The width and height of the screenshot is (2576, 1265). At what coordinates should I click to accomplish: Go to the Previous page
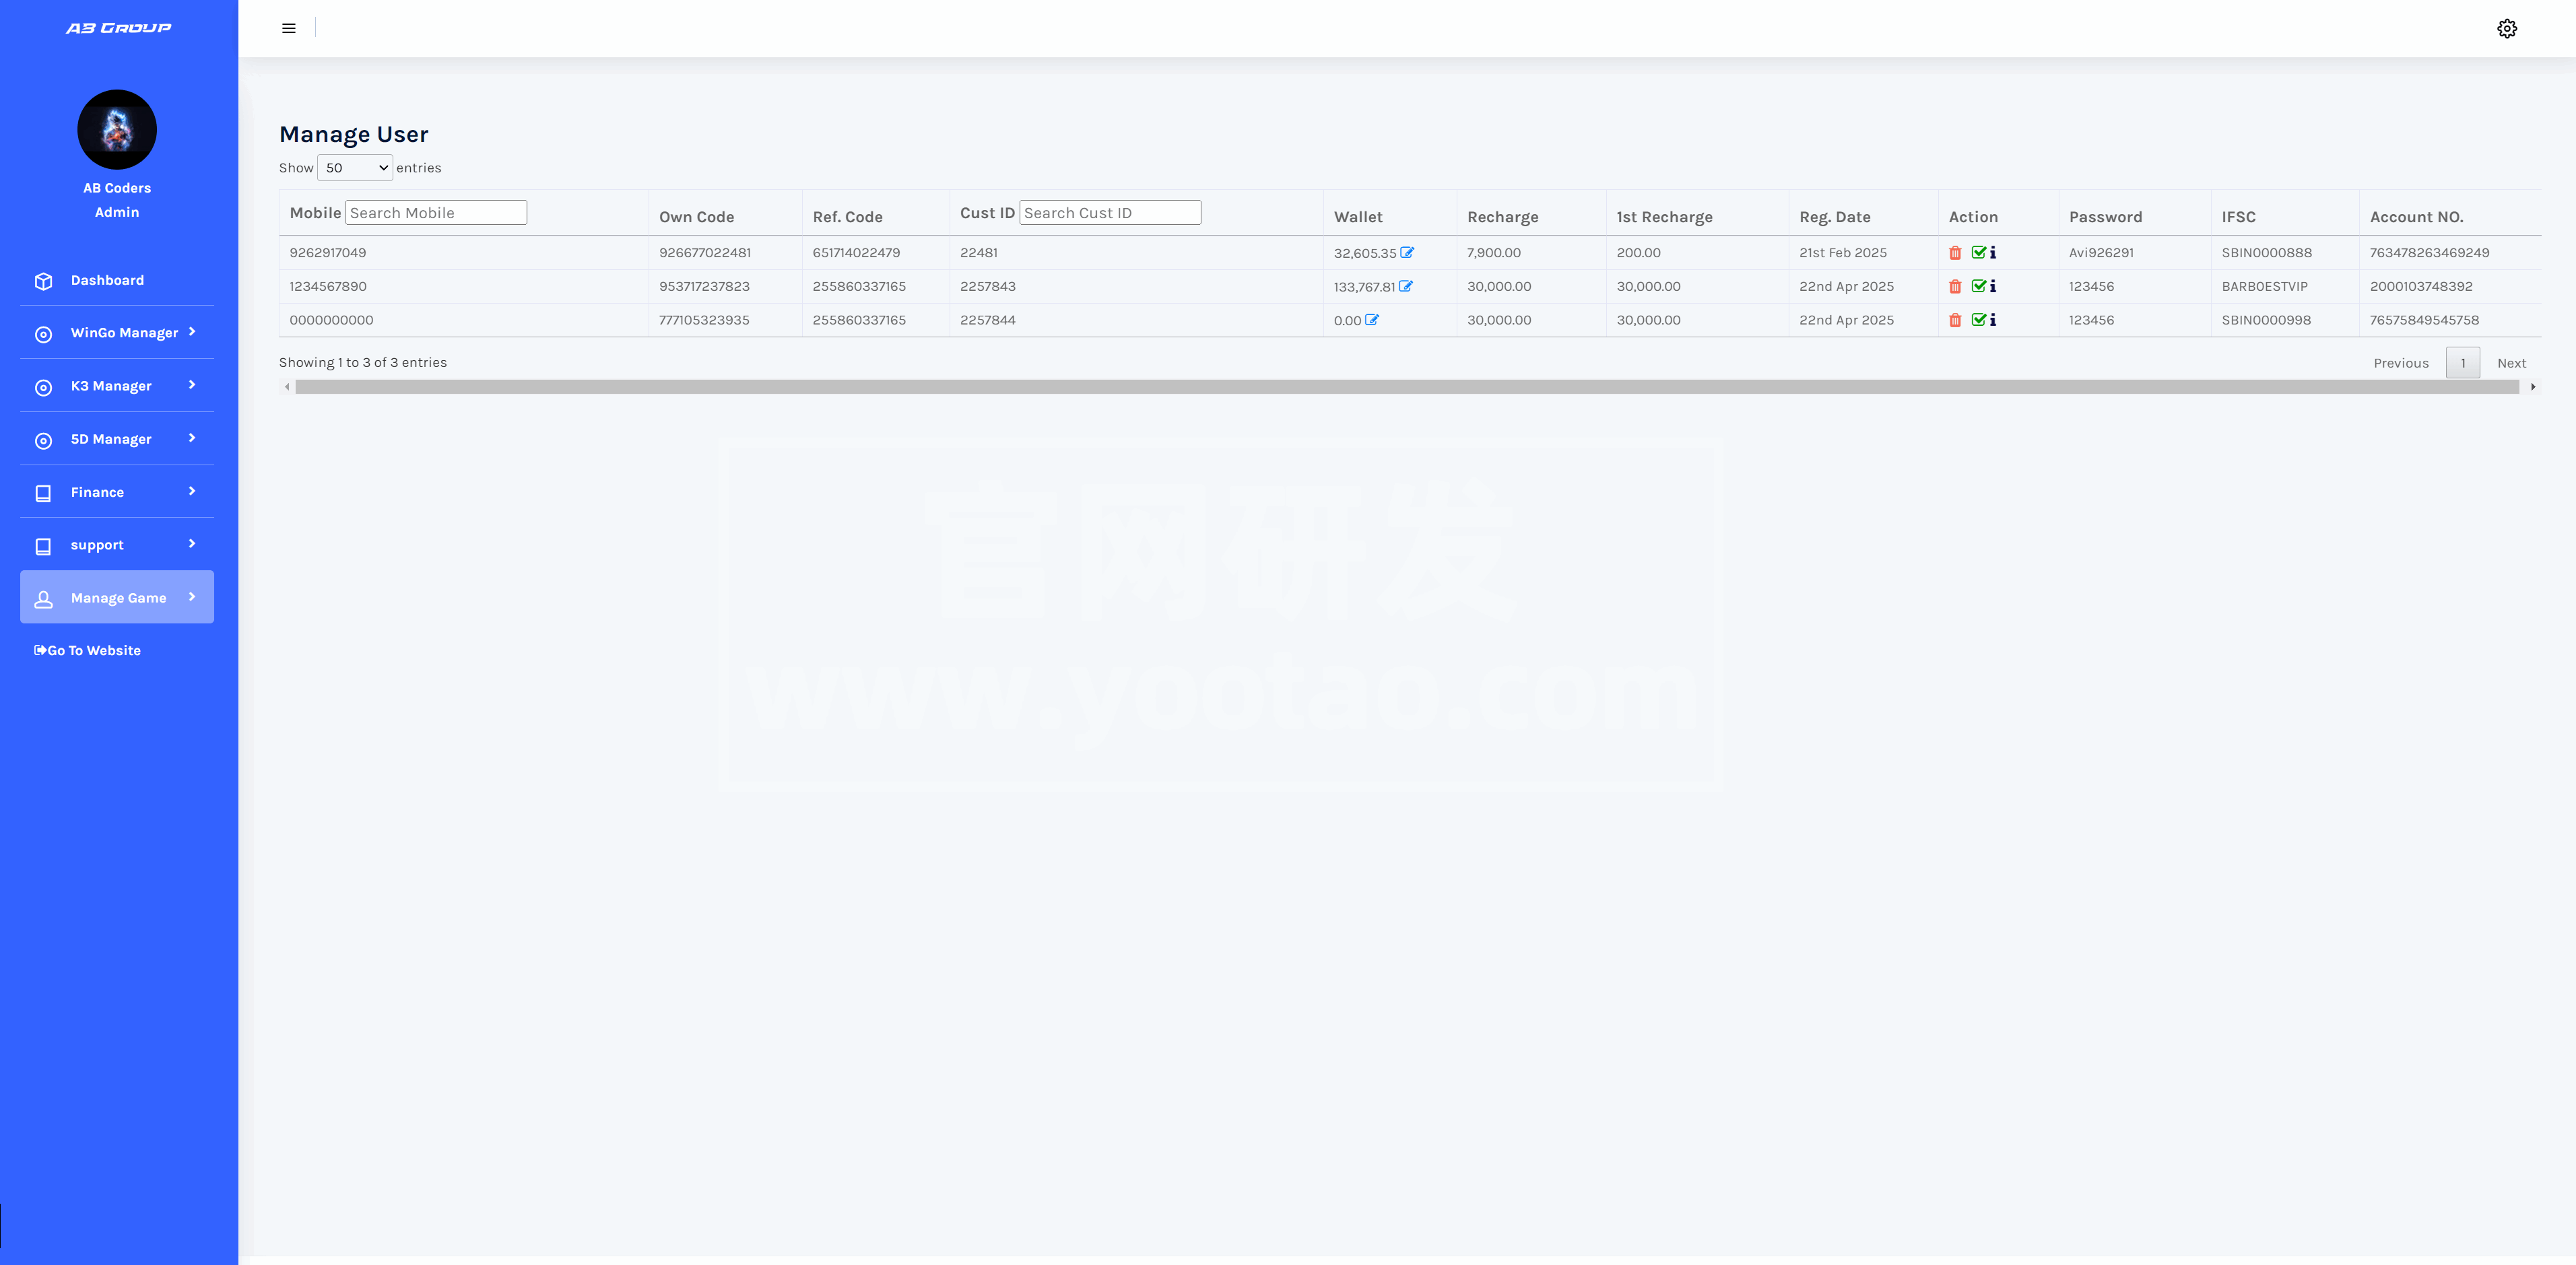point(2400,363)
